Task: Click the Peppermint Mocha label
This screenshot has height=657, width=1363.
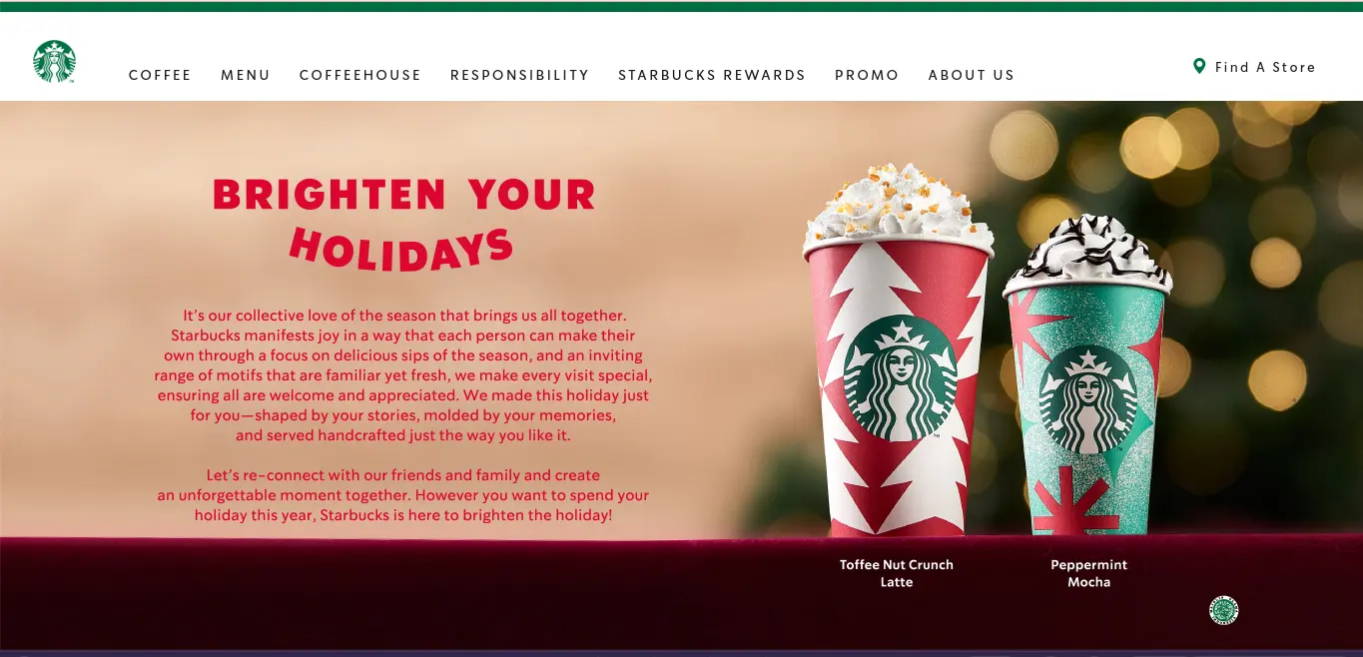Action: pos(1088,573)
